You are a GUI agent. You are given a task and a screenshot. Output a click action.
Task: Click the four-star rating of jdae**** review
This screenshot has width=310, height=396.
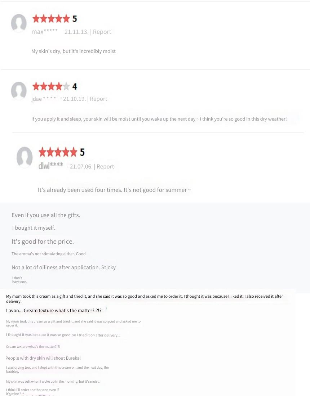coord(51,86)
